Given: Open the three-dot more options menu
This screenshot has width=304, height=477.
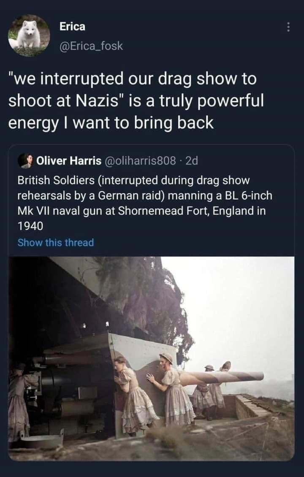Looking at the screenshot, I should pyautogui.click(x=288, y=27).
